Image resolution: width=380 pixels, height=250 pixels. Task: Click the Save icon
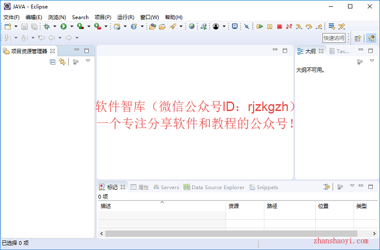pos(25,26)
